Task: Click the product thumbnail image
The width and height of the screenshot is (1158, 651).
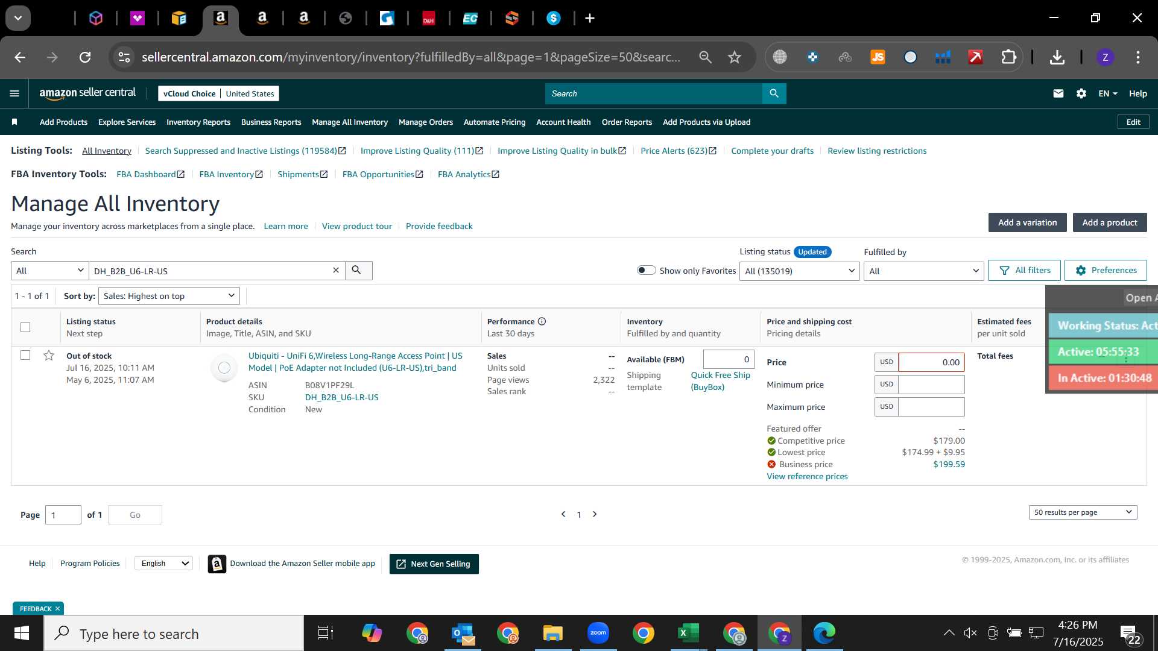Action: tap(224, 368)
